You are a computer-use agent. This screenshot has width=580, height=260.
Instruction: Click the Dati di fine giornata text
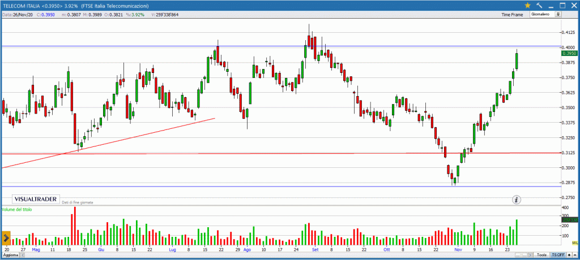[x=77, y=203]
